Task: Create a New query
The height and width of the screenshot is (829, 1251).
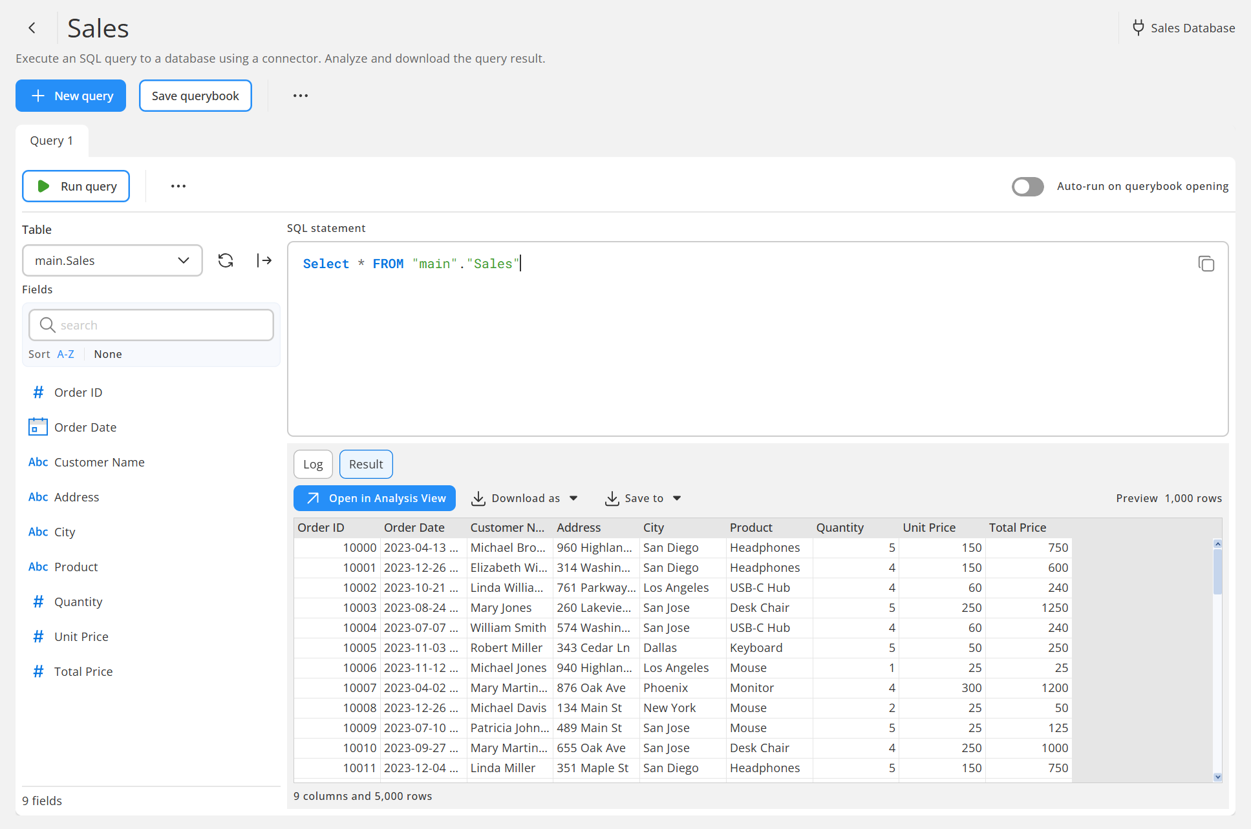Action: [70, 96]
